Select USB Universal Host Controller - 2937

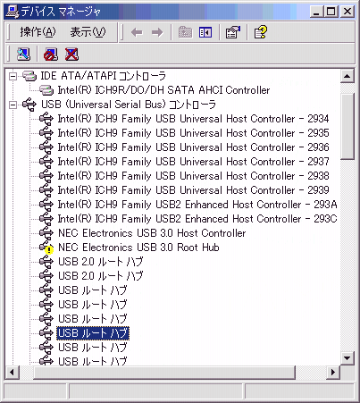point(193,162)
